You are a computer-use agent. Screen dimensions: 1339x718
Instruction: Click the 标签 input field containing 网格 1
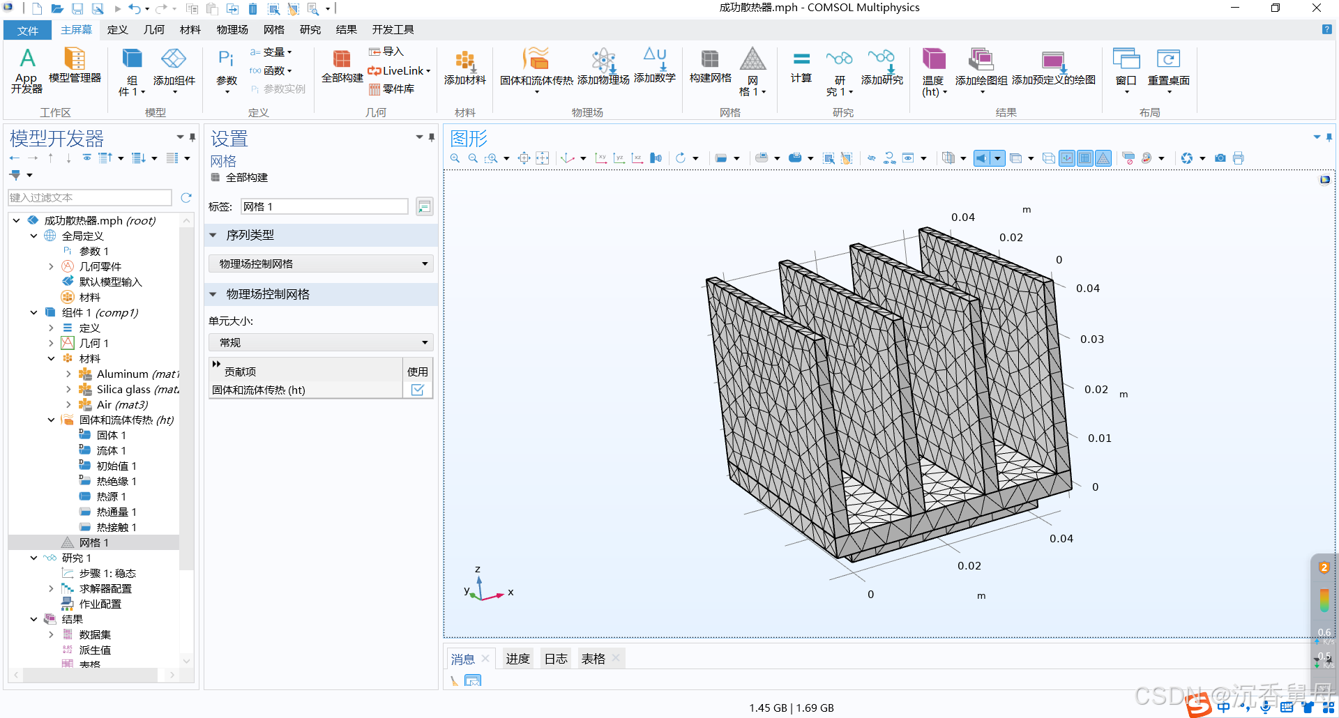point(324,206)
